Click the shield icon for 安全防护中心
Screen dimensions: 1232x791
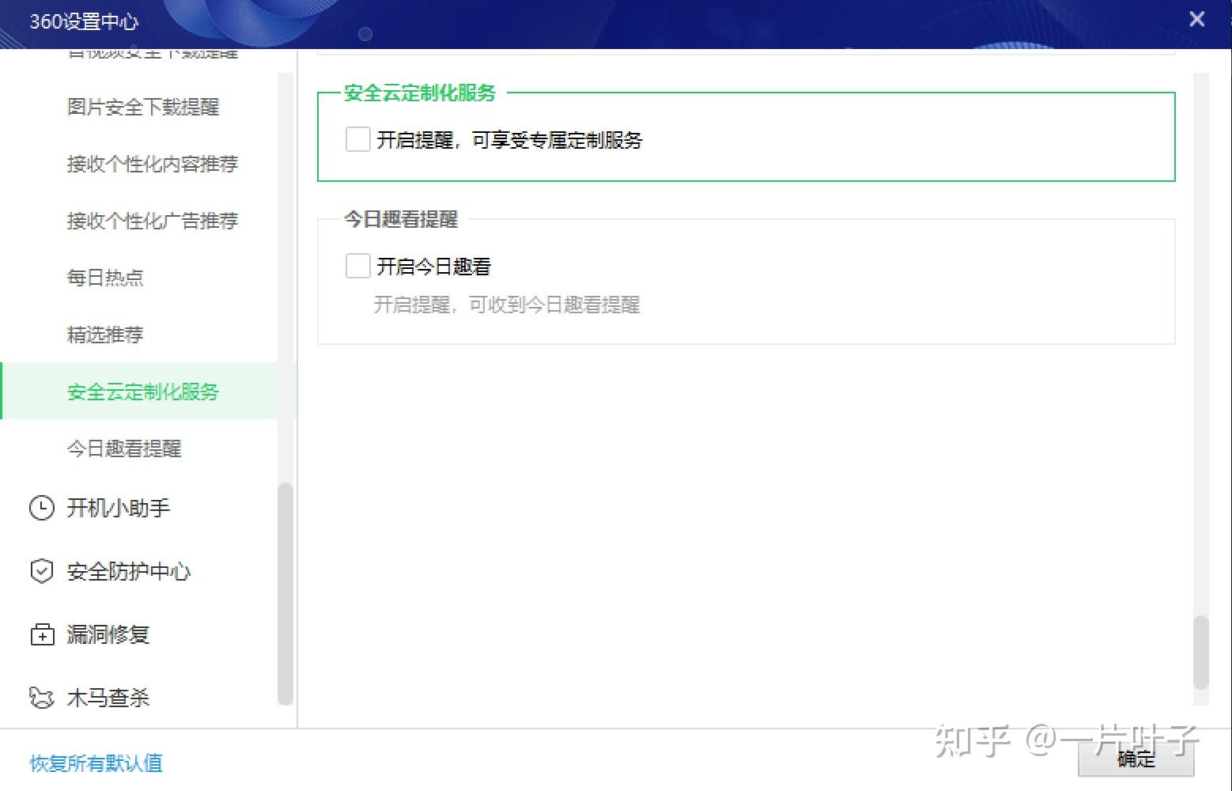(x=42, y=571)
